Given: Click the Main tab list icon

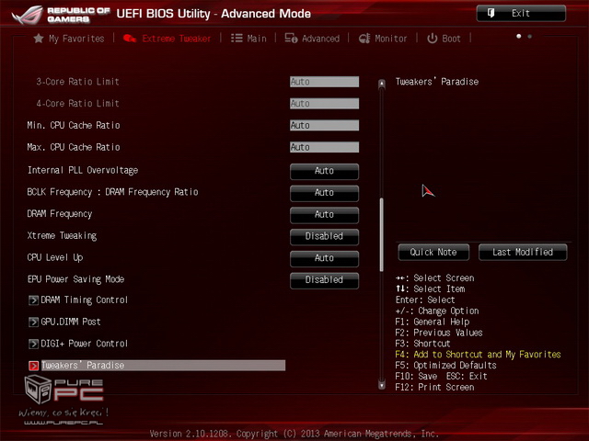Looking at the screenshot, I should coord(237,39).
